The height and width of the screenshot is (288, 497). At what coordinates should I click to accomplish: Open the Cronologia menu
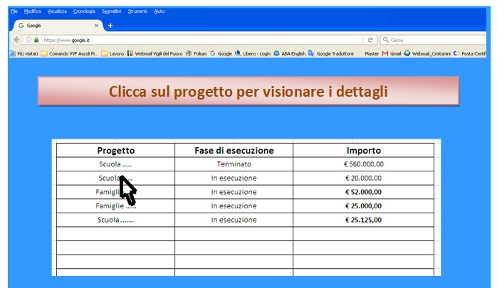(84, 11)
